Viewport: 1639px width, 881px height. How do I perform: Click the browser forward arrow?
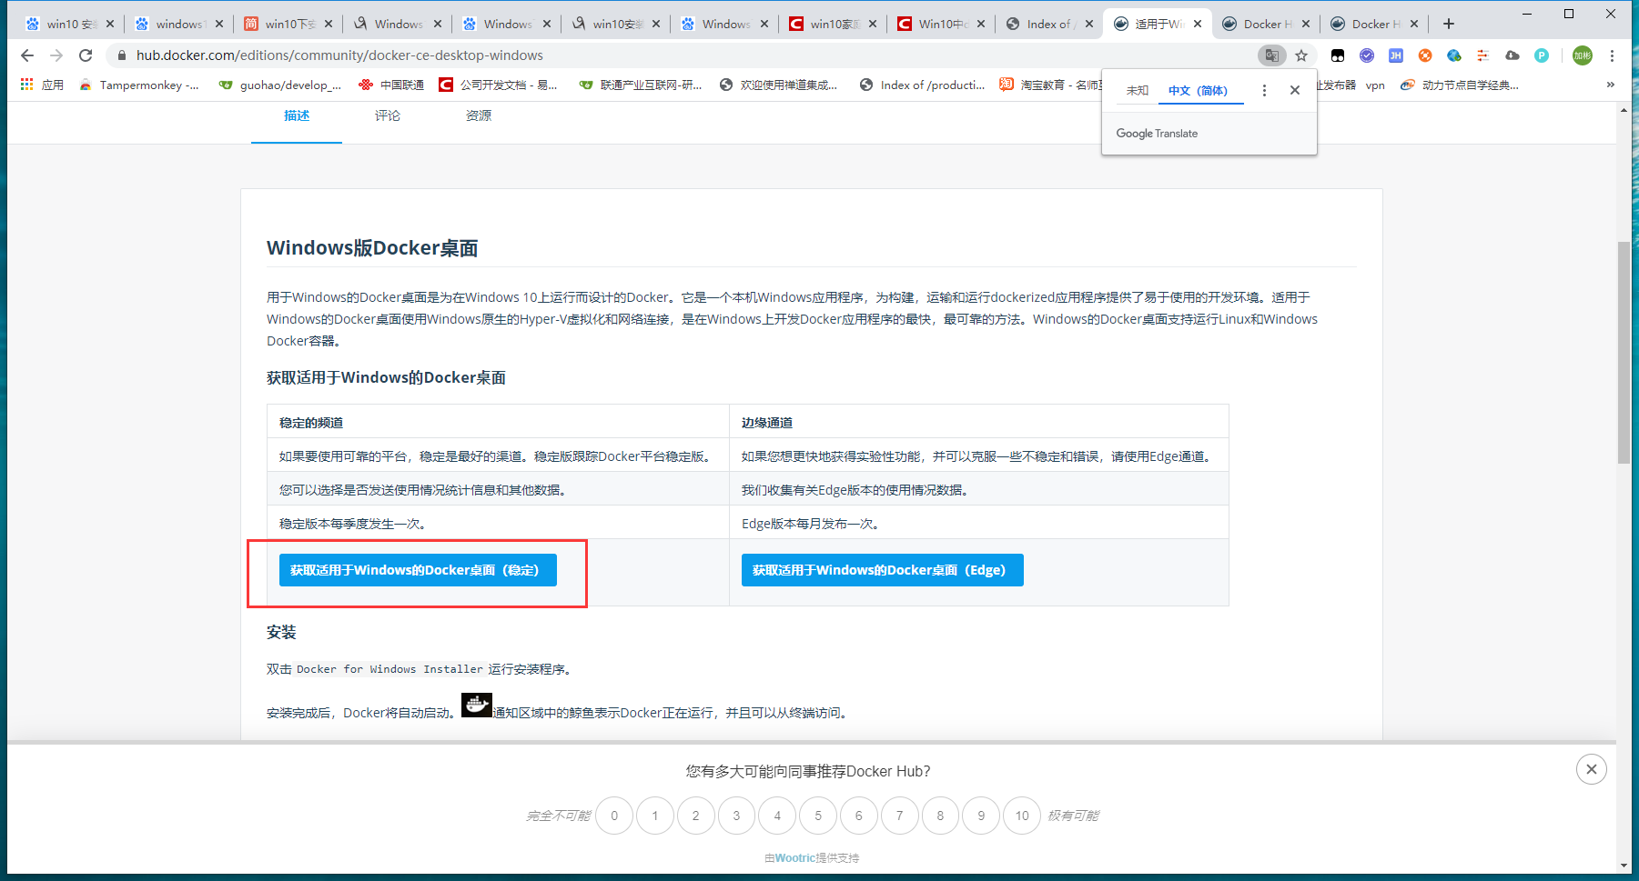coord(56,55)
